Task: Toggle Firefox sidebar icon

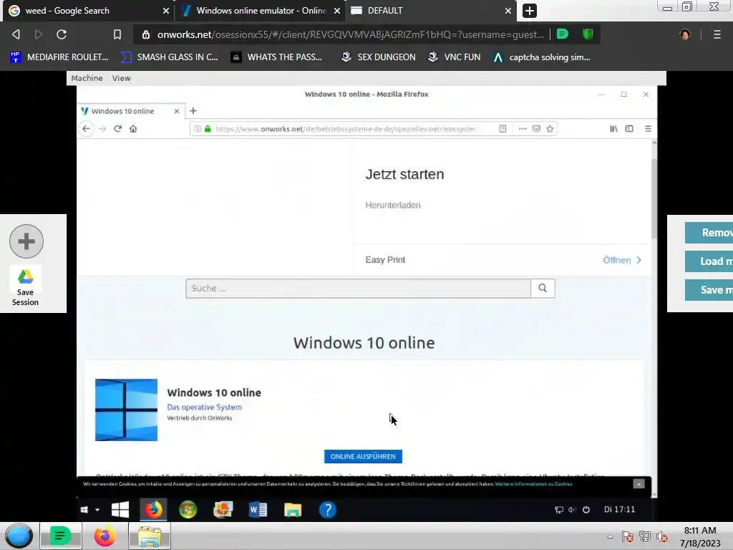Action: click(629, 129)
